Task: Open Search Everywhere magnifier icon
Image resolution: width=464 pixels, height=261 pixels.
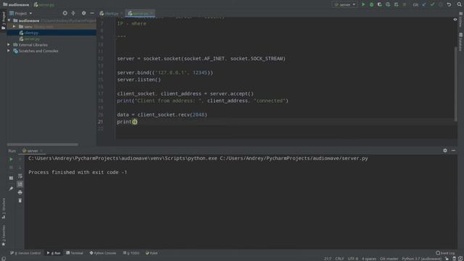Action: coord(459,4)
